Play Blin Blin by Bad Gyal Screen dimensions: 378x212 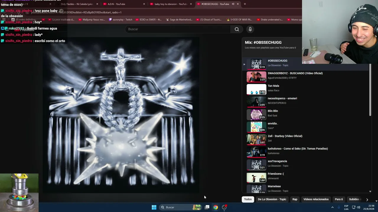pos(306,114)
